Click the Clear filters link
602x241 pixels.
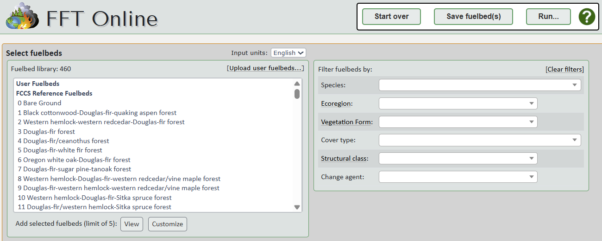tap(564, 69)
